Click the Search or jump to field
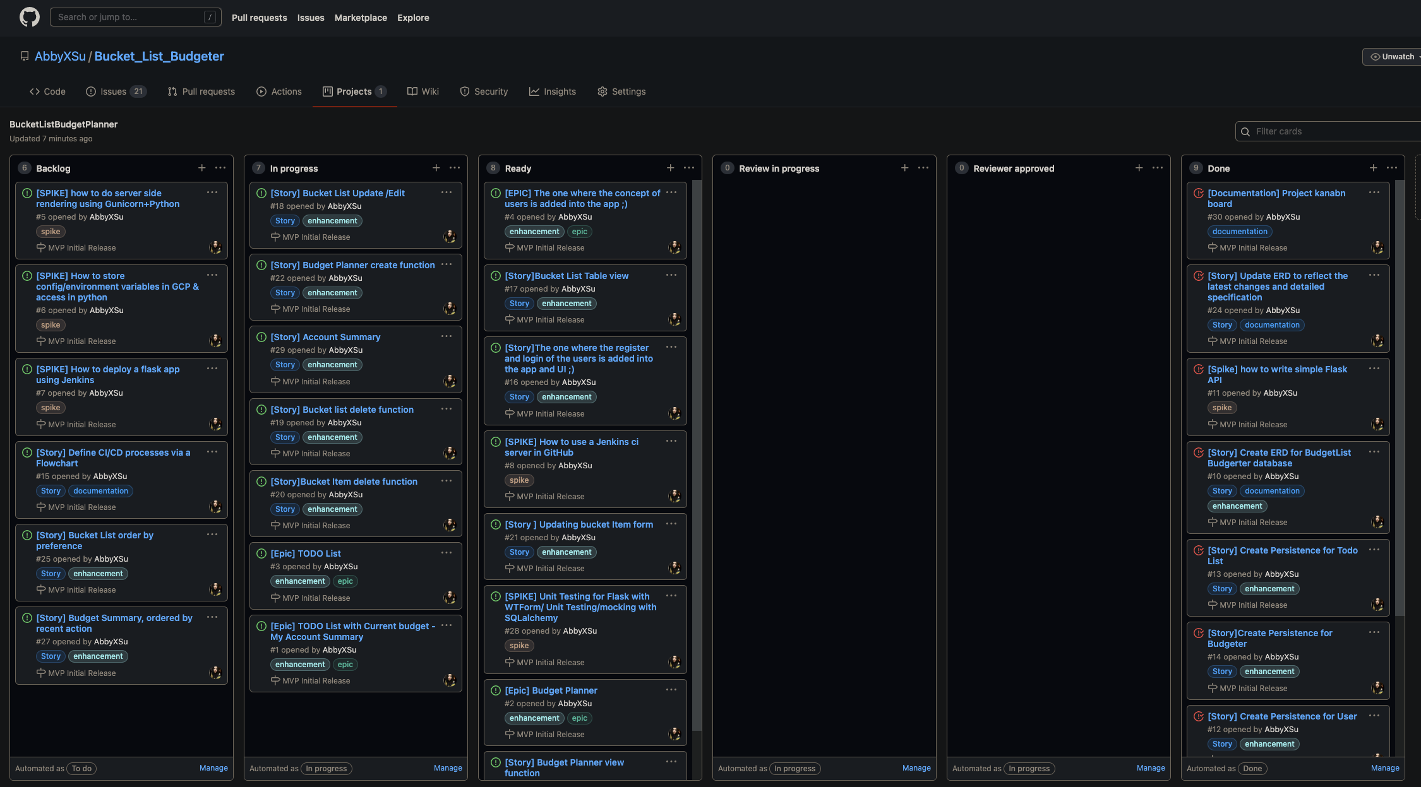Image resolution: width=1421 pixels, height=787 pixels. [x=136, y=17]
